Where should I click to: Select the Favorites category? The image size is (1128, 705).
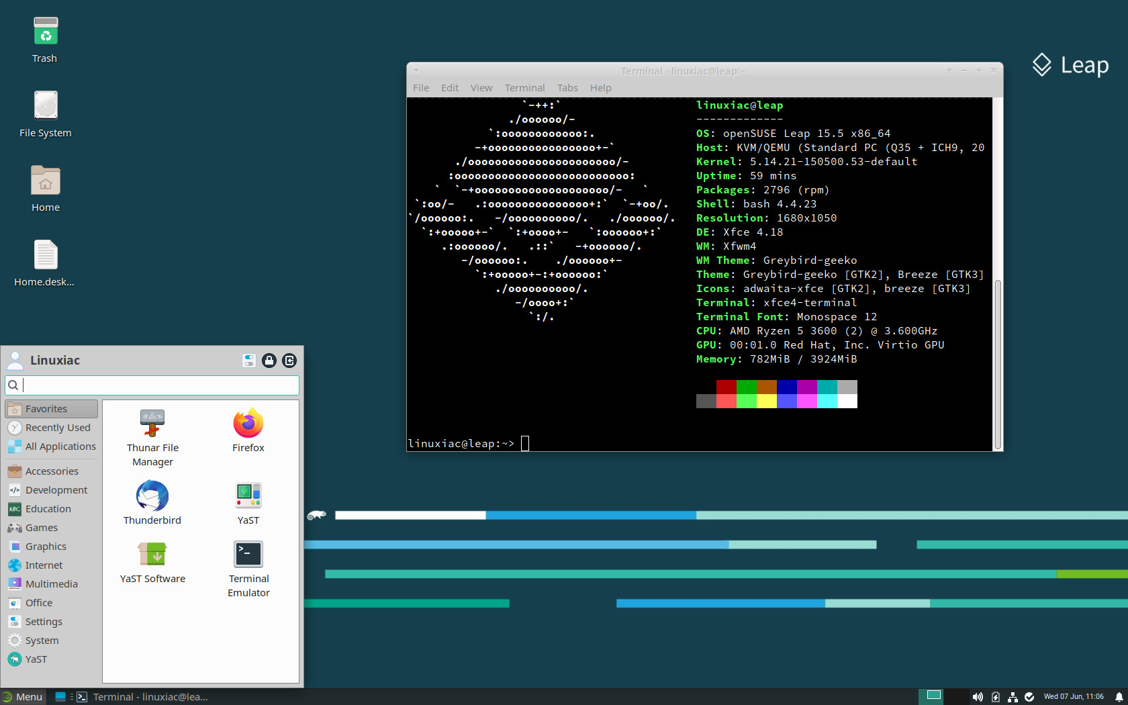52,409
